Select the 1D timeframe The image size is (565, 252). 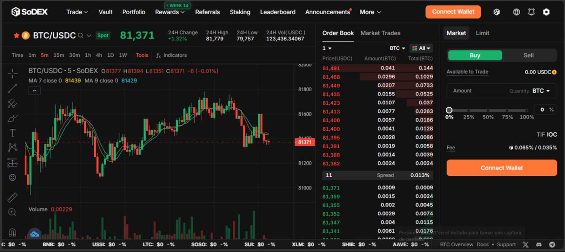111,55
